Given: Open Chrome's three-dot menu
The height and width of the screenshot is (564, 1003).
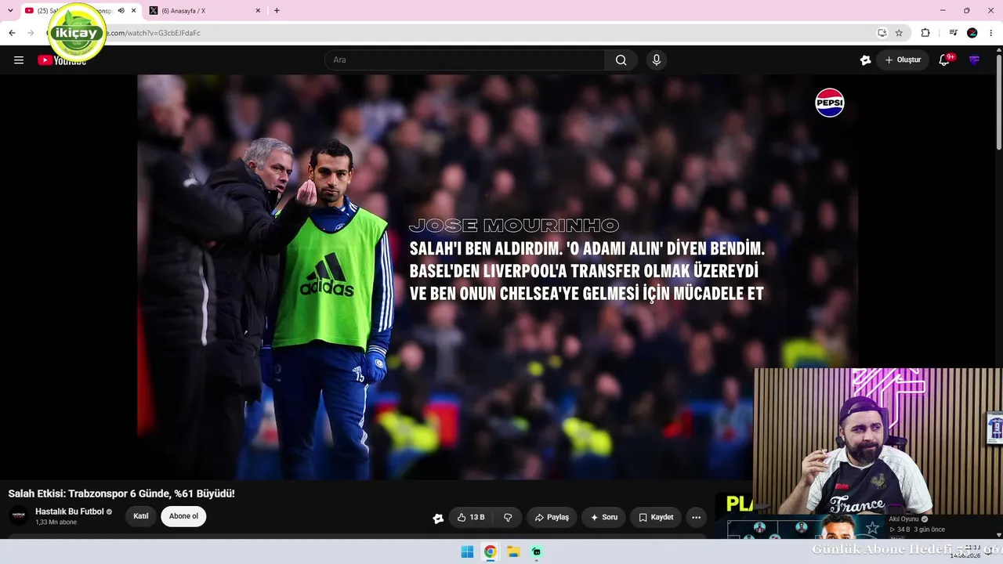Looking at the screenshot, I should coord(992,33).
